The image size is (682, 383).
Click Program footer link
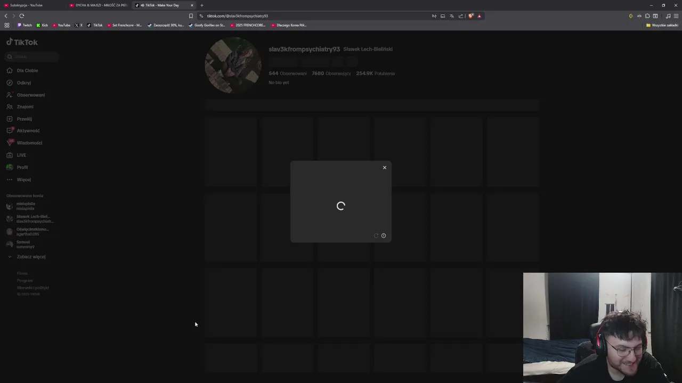pyautogui.click(x=25, y=280)
